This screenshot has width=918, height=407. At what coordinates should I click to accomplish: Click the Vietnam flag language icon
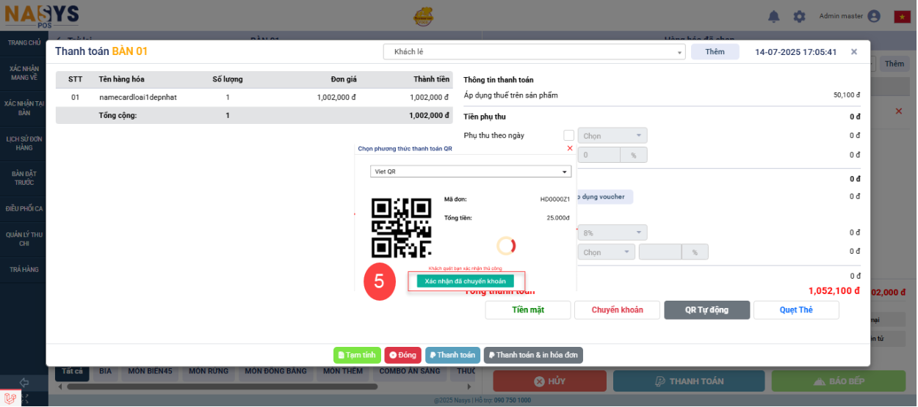tap(902, 16)
